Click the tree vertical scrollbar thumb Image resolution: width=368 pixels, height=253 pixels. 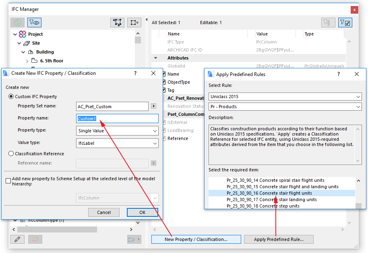pyautogui.click(x=138, y=40)
